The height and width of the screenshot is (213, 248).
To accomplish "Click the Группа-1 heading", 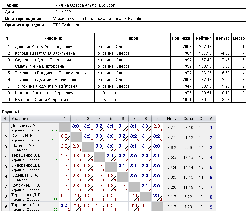I will [x=11, y=112].
